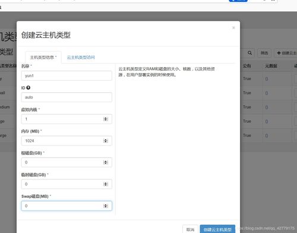Select the 主机类型信息 tab
The height and width of the screenshot is (233, 297).
point(43,57)
